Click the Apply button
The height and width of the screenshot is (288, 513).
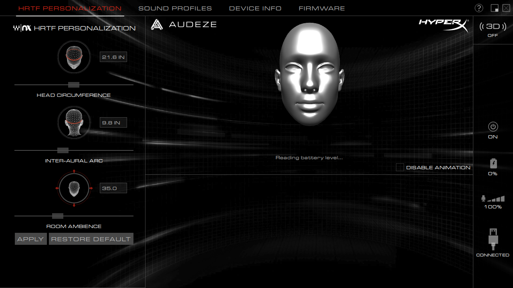click(31, 239)
